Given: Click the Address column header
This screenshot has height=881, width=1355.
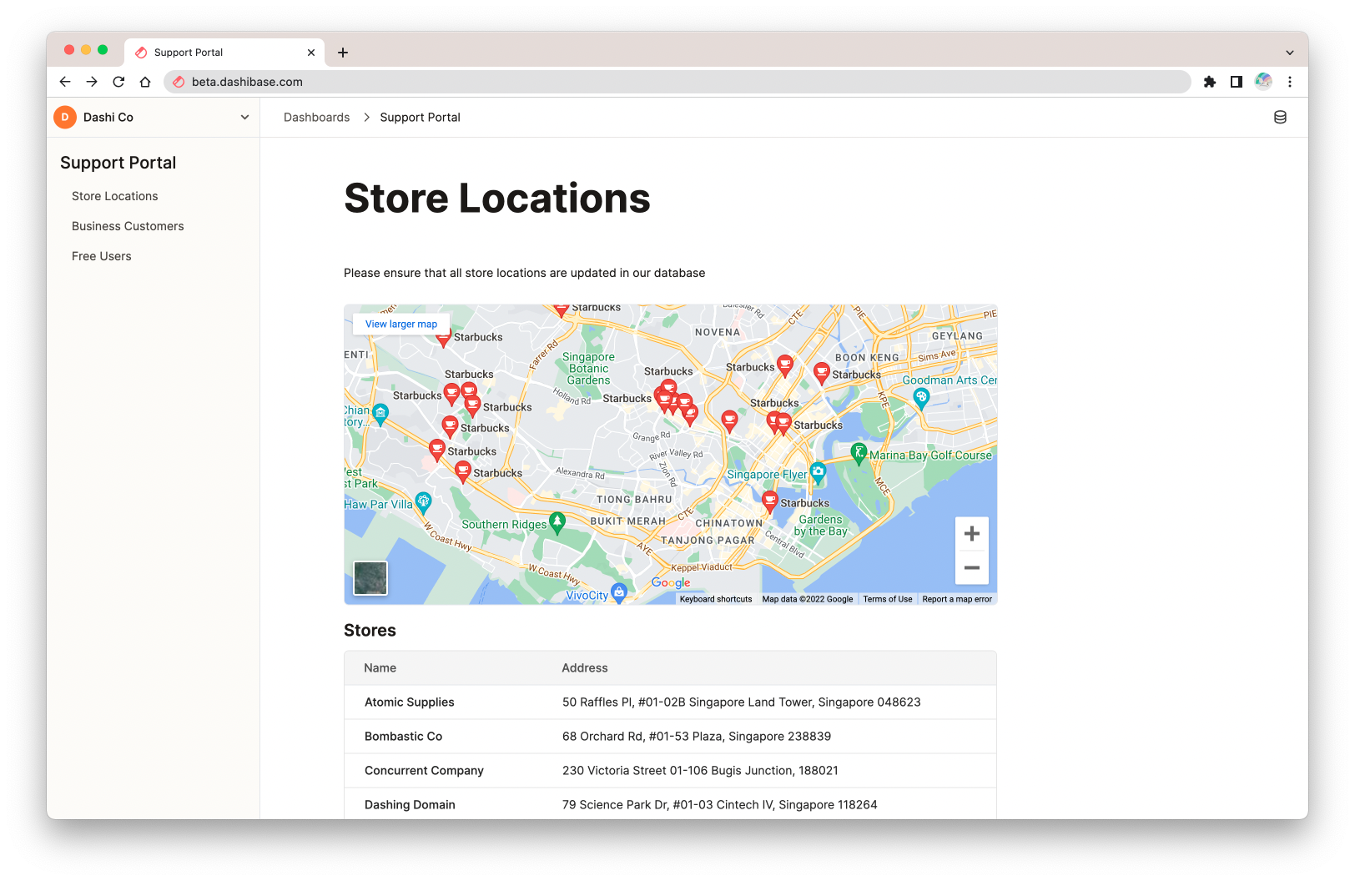Looking at the screenshot, I should point(585,668).
